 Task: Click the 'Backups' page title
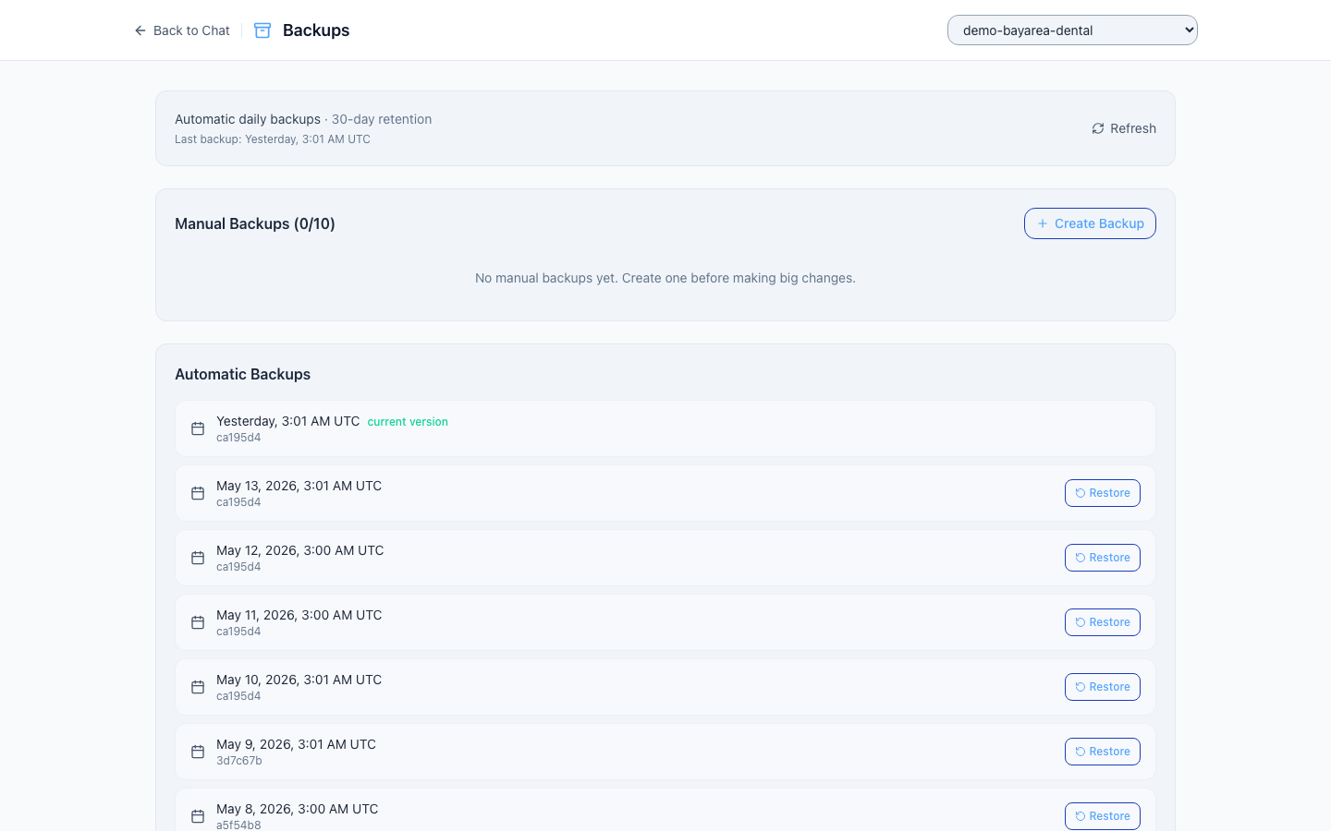tap(316, 30)
